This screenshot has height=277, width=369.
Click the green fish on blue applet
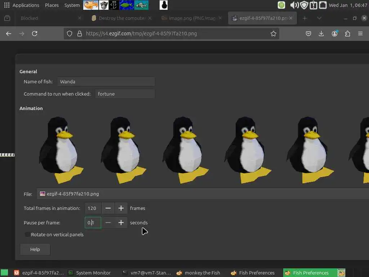126,5
